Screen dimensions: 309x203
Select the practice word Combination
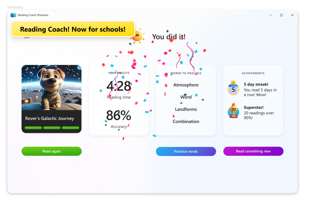(186, 122)
